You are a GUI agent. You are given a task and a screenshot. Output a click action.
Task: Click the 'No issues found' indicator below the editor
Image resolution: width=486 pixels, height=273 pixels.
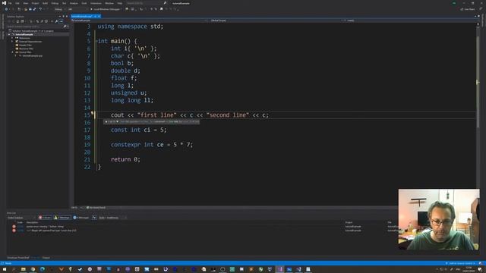96,208
